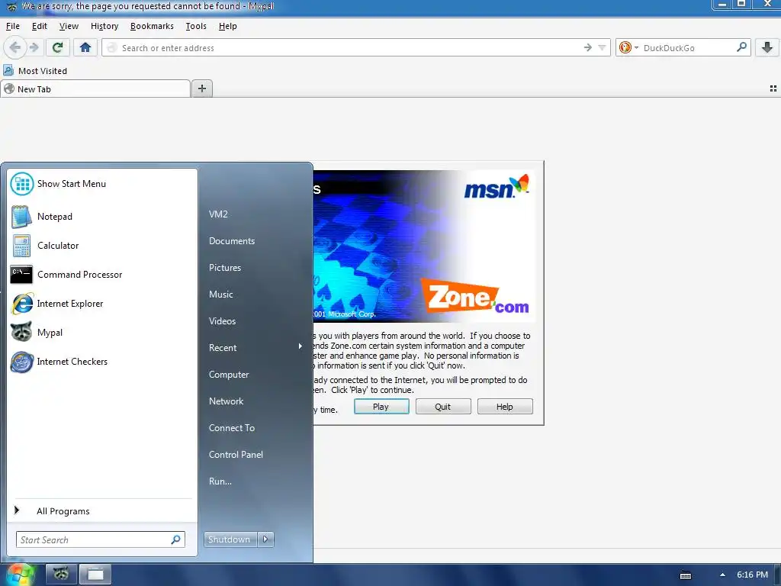
Task: Open the Shutdown options arrow
Action: tap(265, 539)
